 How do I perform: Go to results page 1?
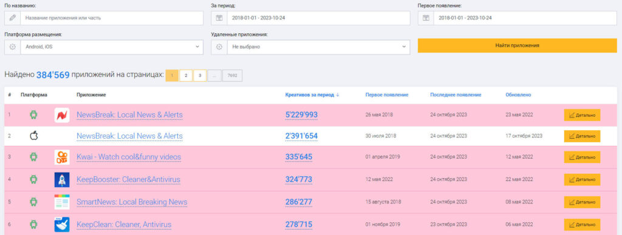[x=172, y=76]
